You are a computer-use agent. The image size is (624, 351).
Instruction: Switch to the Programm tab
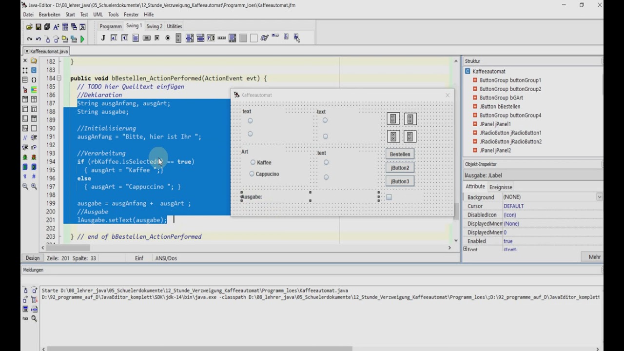[111, 26]
